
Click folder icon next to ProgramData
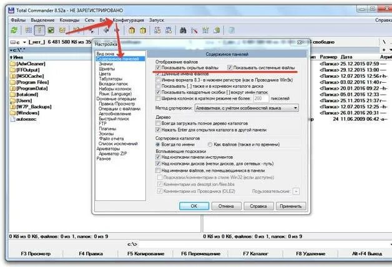[x=12, y=88]
